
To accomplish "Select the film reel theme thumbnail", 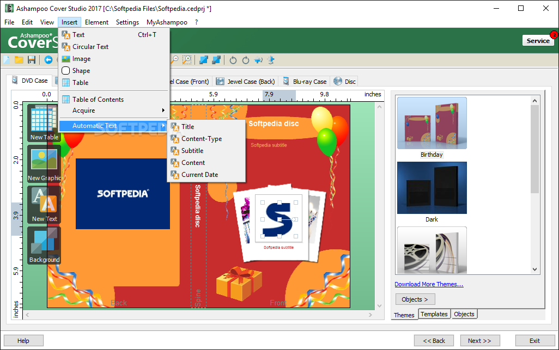I will pyautogui.click(x=432, y=250).
